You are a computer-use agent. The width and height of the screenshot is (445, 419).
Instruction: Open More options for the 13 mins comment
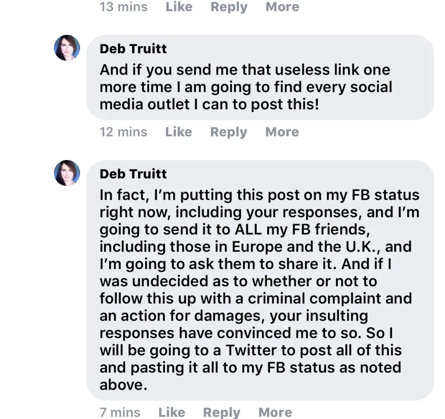click(x=282, y=7)
